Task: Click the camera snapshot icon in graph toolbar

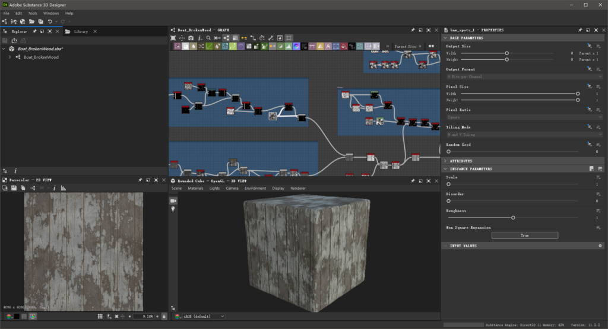Action: pos(191,38)
